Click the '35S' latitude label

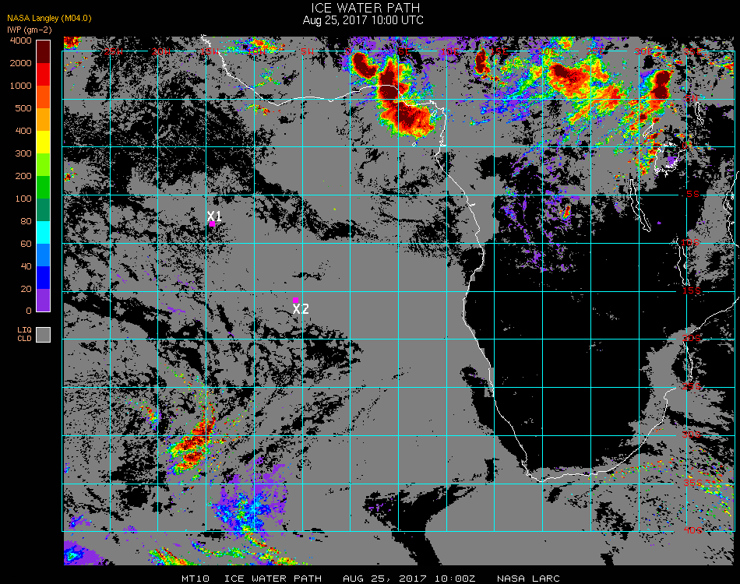point(692,483)
